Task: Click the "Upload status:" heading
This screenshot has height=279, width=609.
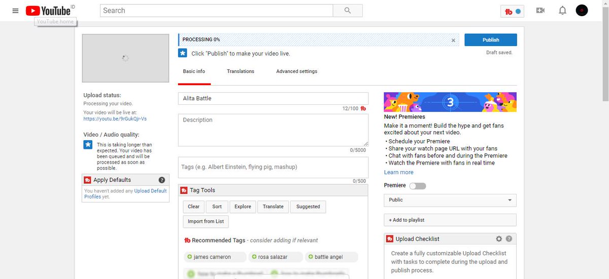Action: point(103,95)
